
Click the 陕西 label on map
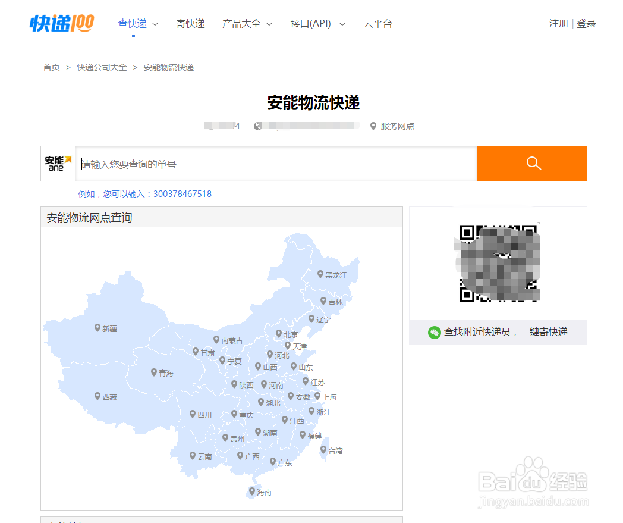click(246, 385)
